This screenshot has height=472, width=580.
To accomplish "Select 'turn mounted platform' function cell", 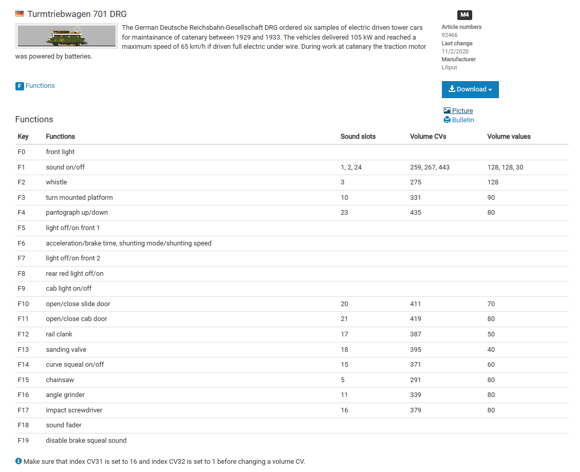I will click(x=79, y=198).
